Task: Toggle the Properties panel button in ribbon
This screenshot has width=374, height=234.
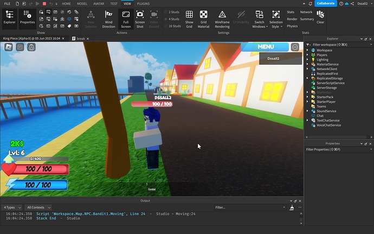Action: [27, 18]
